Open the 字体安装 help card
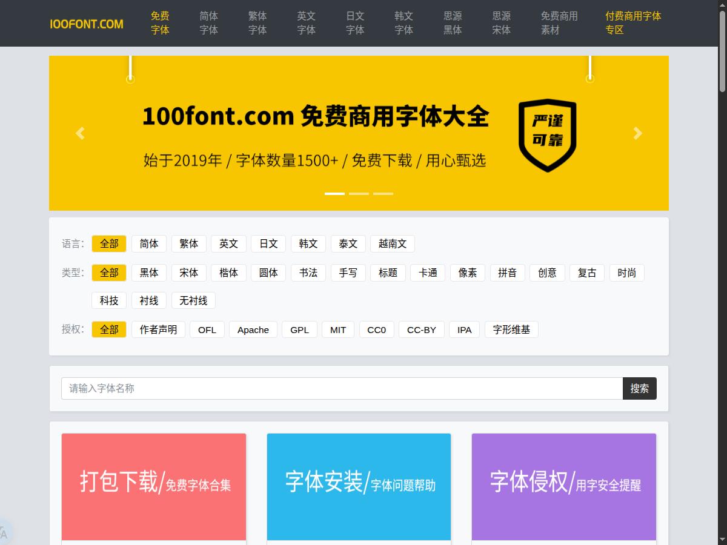Screen dimensions: 727x545 [x=359, y=486]
